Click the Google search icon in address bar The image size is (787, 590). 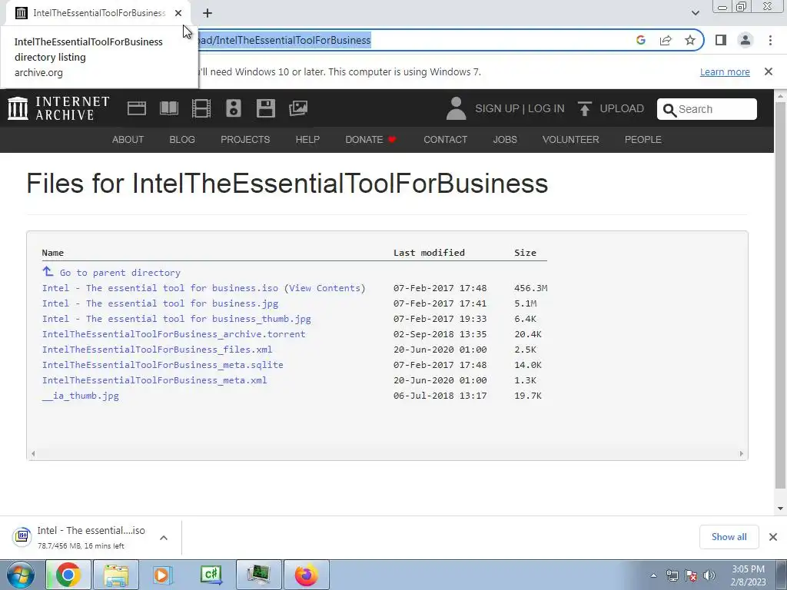(640, 40)
